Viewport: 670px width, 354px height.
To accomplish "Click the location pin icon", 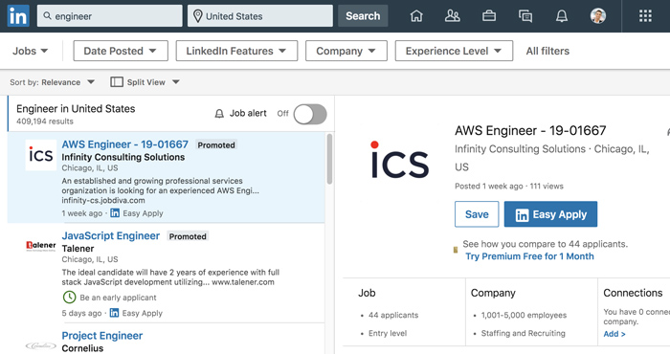I will point(197,16).
